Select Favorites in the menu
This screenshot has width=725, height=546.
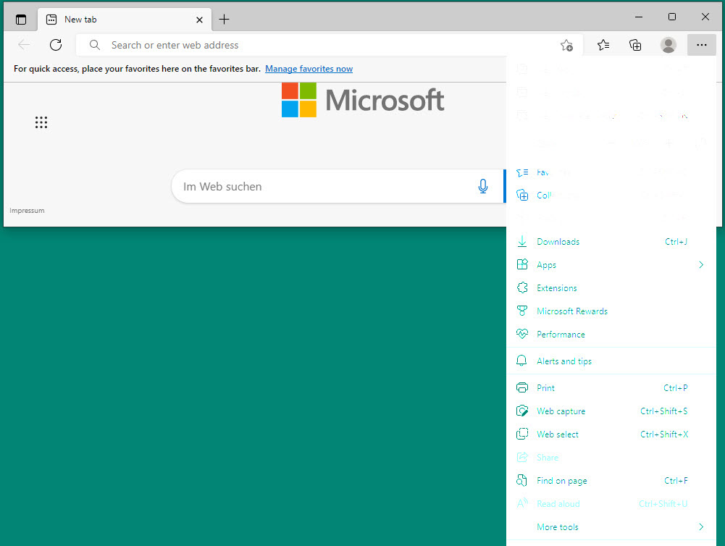point(611,172)
